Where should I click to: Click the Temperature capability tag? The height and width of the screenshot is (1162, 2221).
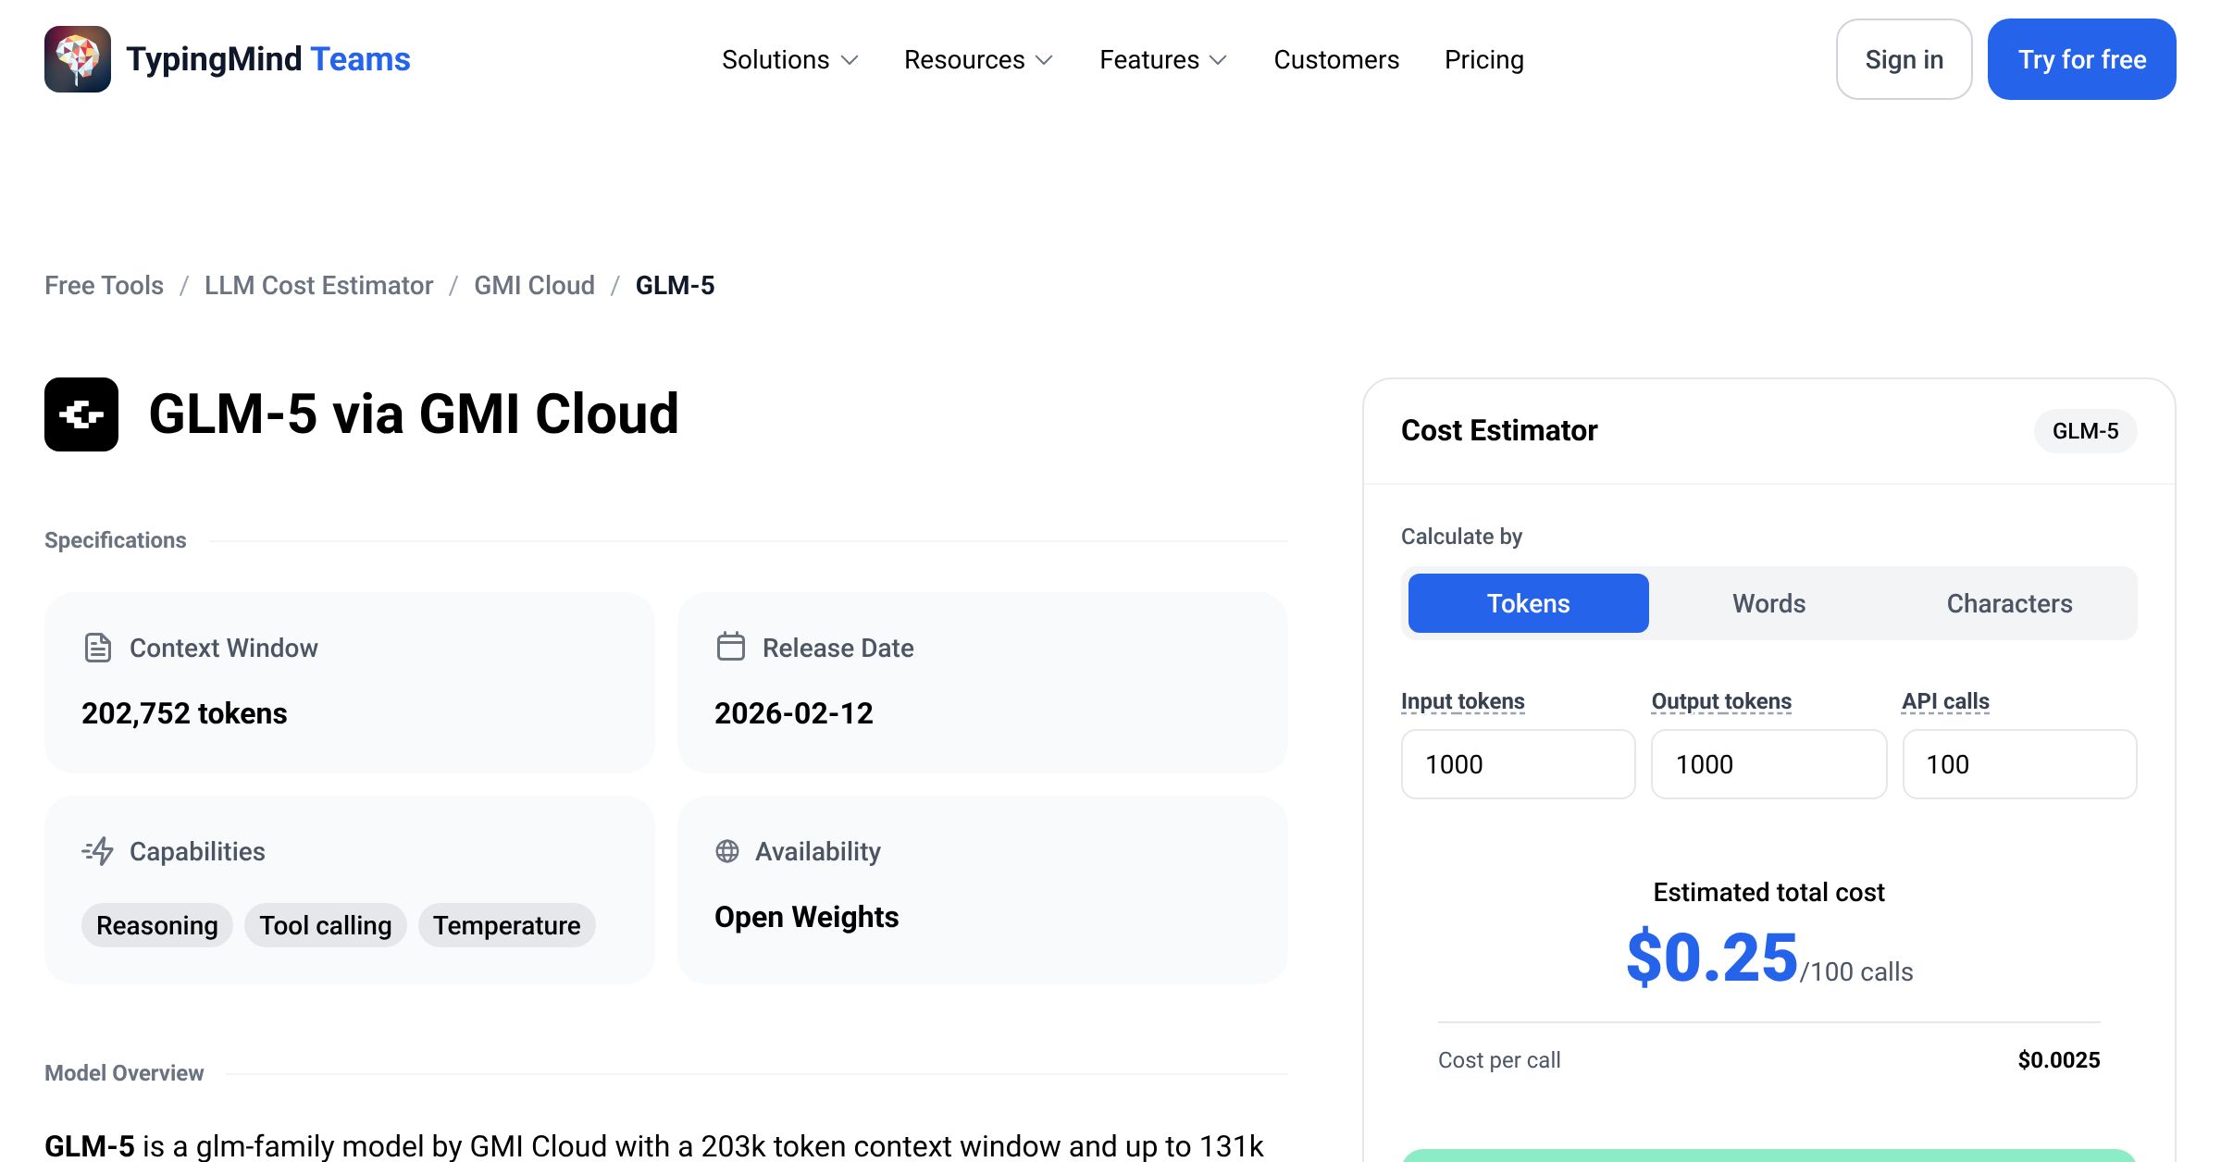(507, 925)
